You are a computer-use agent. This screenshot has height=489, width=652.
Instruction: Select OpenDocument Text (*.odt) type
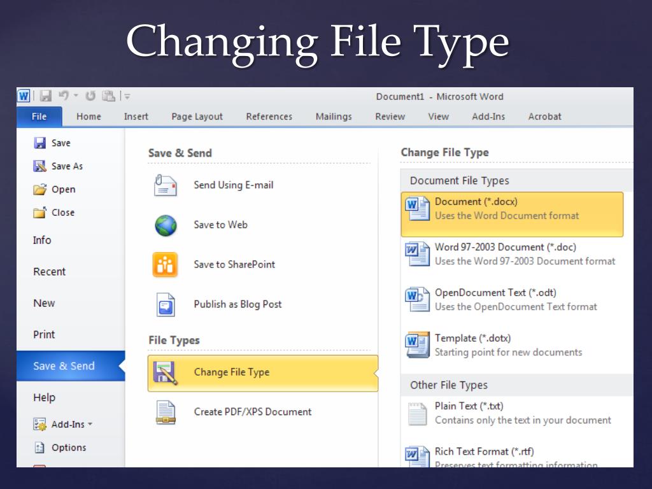[512, 299]
